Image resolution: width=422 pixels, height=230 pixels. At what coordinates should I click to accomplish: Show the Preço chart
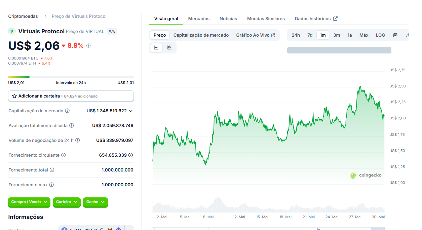pyautogui.click(x=160, y=35)
